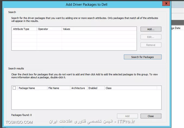The height and width of the screenshot is (128, 184).
Task: Click the Date column in background window
Action: coord(176,28)
